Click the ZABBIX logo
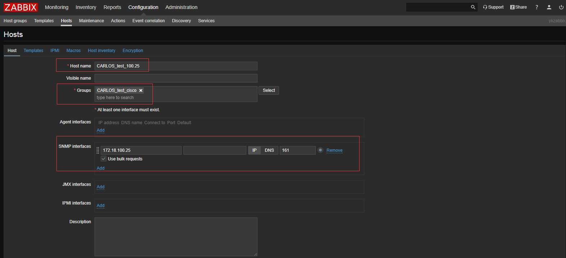This screenshot has width=566, height=258. pyautogui.click(x=20, y=7)
